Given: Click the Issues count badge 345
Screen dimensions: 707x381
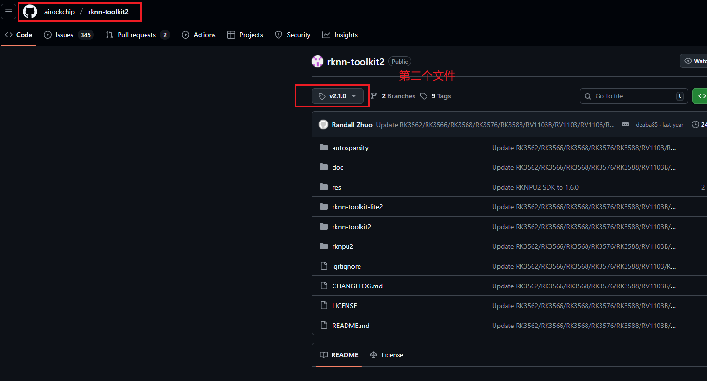Looking at the screenshot, I should point(86,35).
